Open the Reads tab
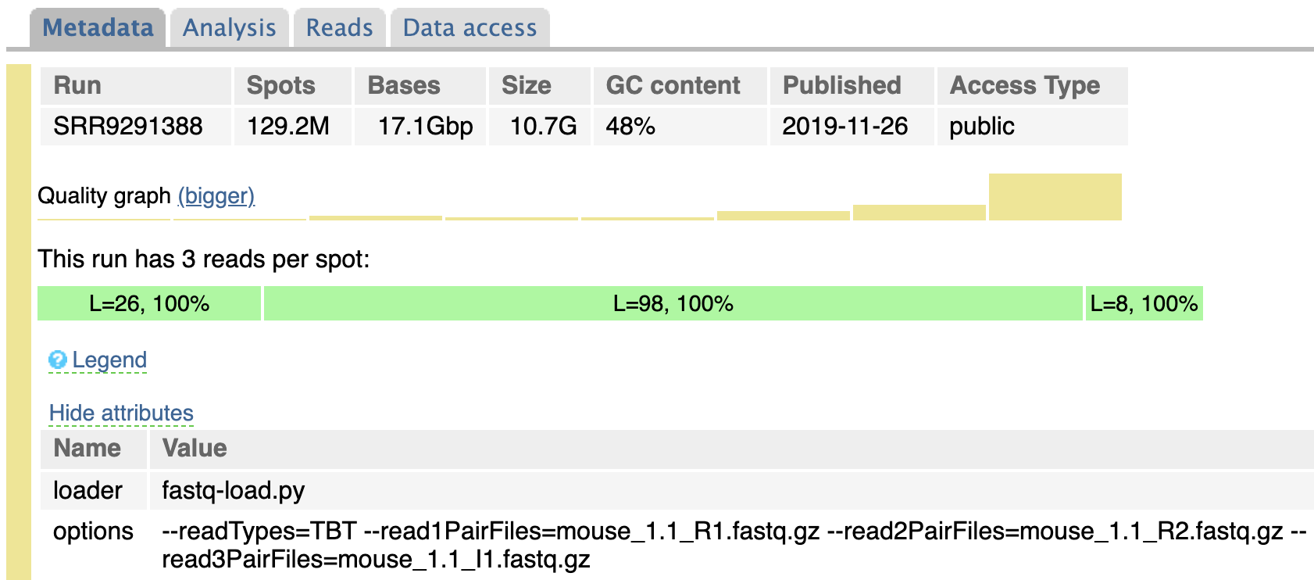 (x=339, y=28)
